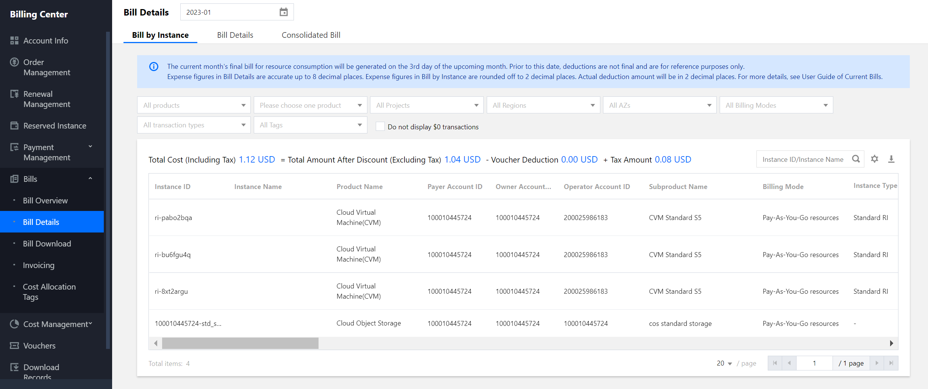
Task: Open the calendar date picker icon
Action: point(283,12)
